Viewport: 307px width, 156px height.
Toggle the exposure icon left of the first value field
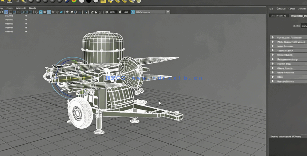pyautogui.click(x=107, y=12)
